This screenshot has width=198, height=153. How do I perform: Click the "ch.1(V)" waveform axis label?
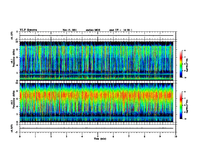pos(12,35)
